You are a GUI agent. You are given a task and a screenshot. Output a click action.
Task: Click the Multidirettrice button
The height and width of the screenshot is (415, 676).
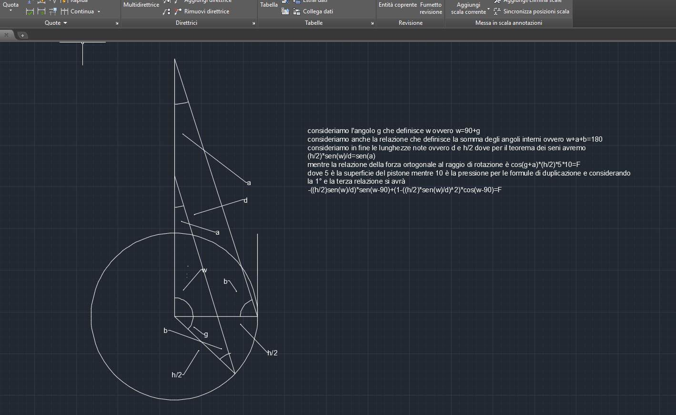pyautogui.click(x=141, y=5)
